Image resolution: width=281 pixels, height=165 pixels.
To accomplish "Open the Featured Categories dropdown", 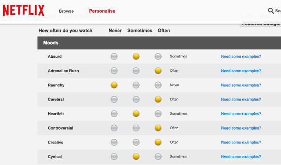I will pyautogui.click(x=260, y=25).
